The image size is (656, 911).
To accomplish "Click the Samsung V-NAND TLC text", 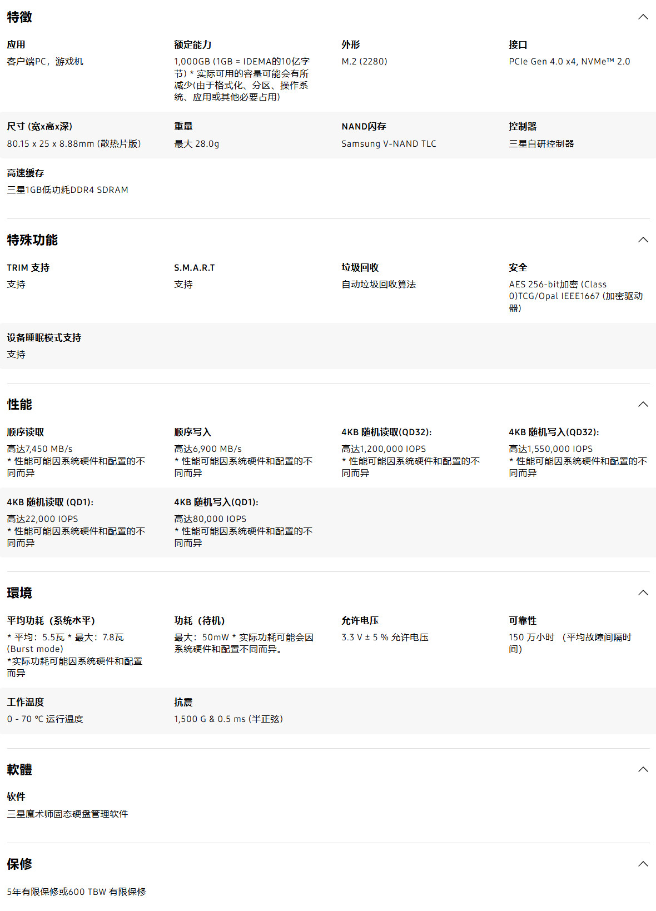I will pyautogui.click(x=389, y=144).
